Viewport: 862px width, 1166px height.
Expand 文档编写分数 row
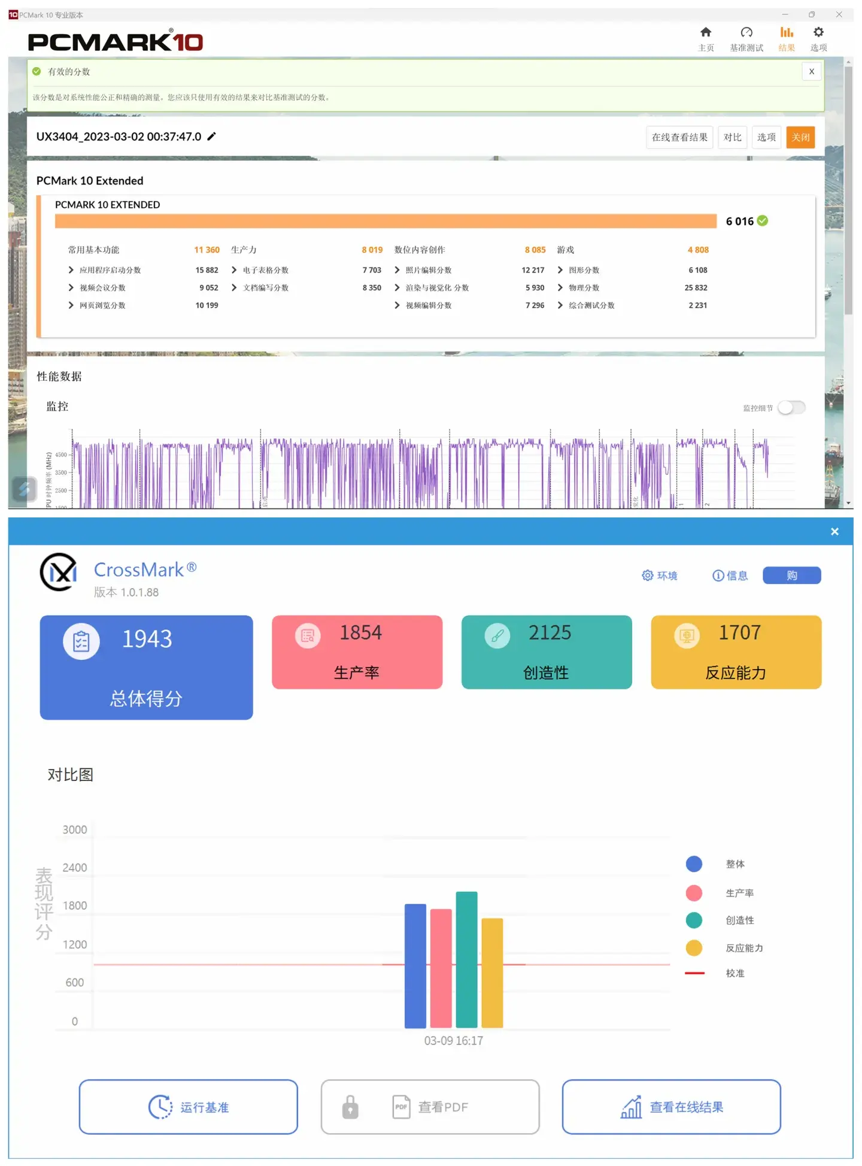[x=234, y=287]
